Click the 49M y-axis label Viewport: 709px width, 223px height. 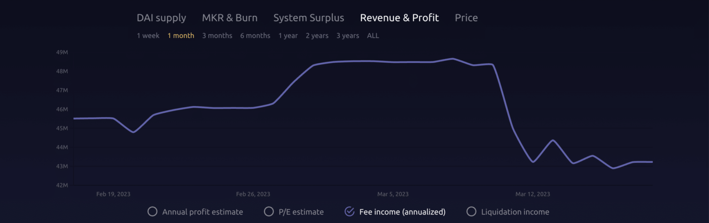tap(62, 53)
